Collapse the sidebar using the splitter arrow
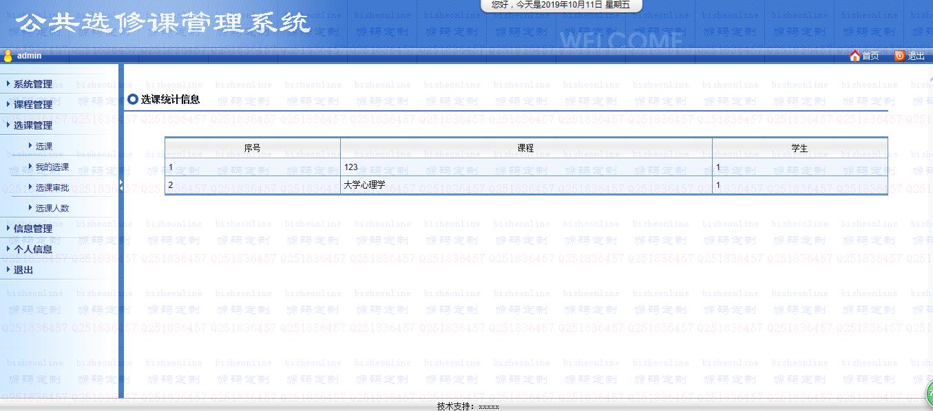This screenshot has width=933, height=411. coord(121,185)
